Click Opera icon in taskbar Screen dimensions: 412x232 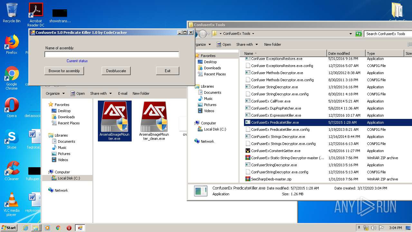69,228
